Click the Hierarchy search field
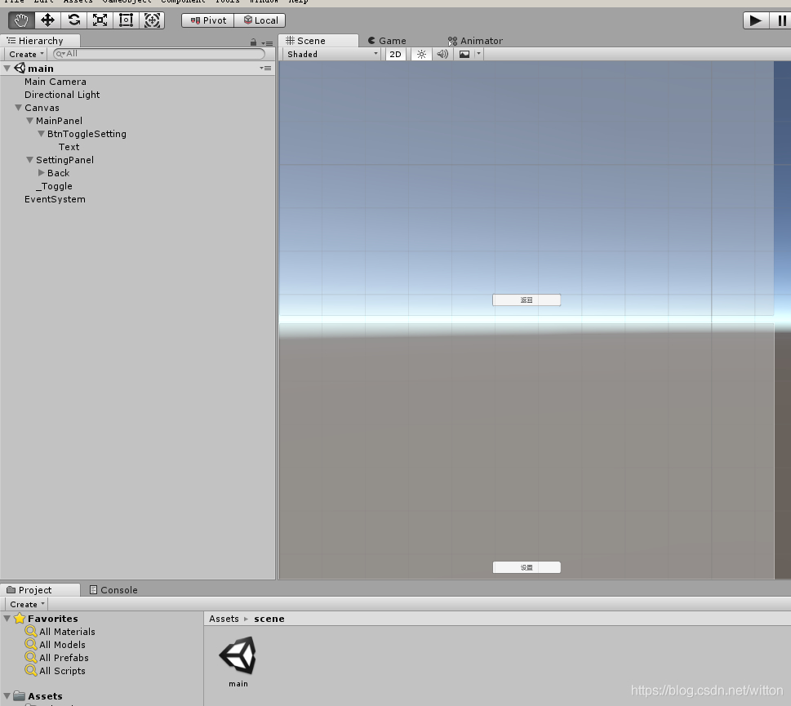 [x=159, y=54]
